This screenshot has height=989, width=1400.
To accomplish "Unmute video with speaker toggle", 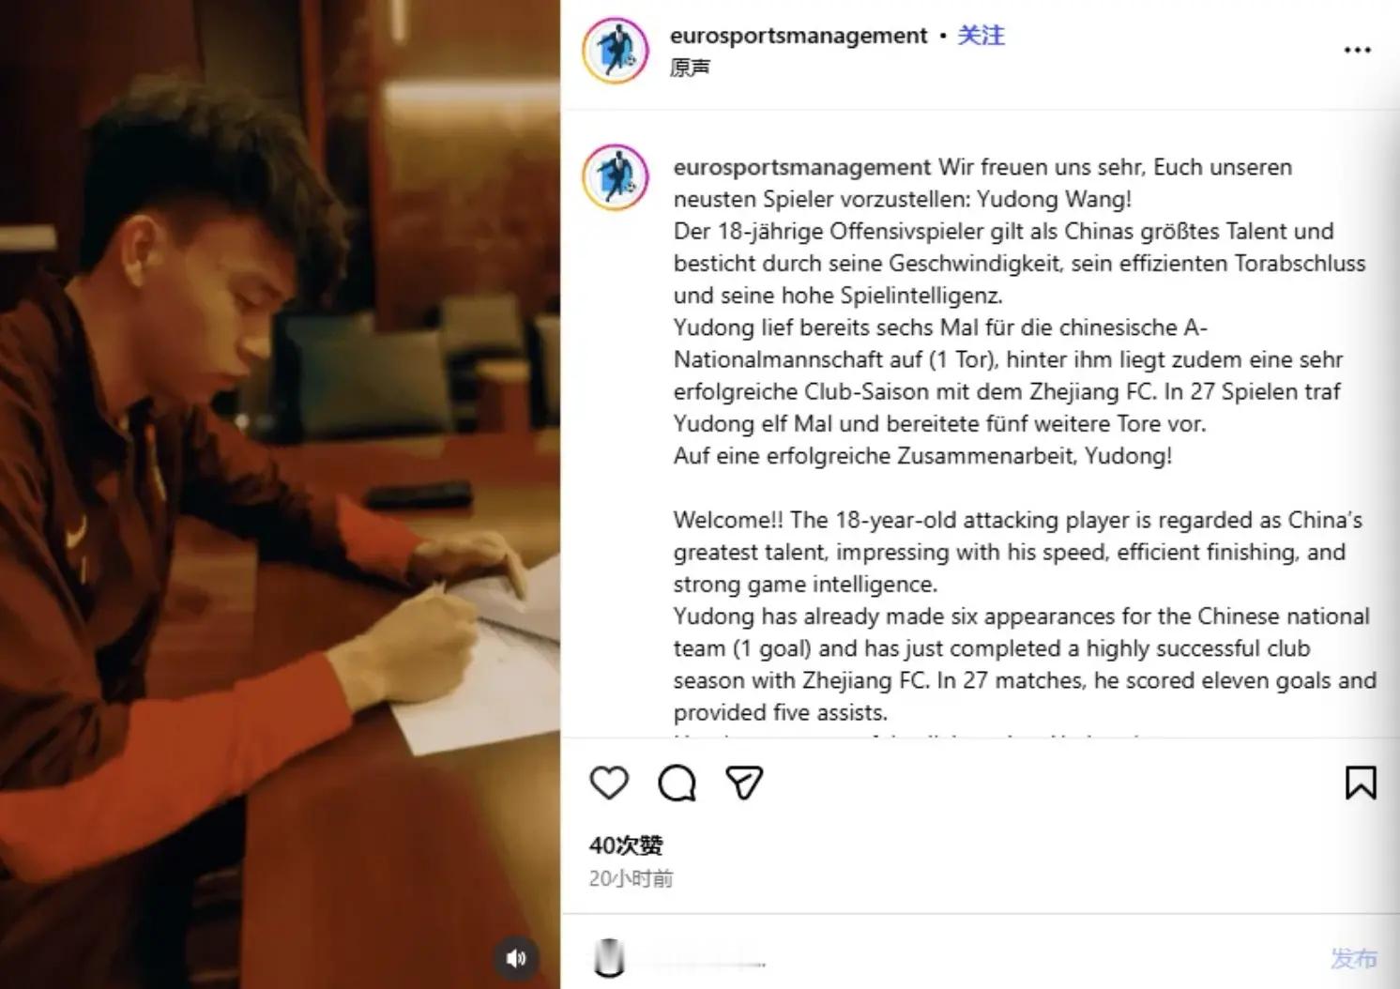I will pos(515,958).
